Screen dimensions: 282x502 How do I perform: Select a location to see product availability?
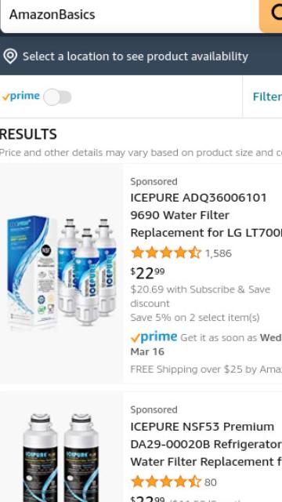[x=136, y=56]
